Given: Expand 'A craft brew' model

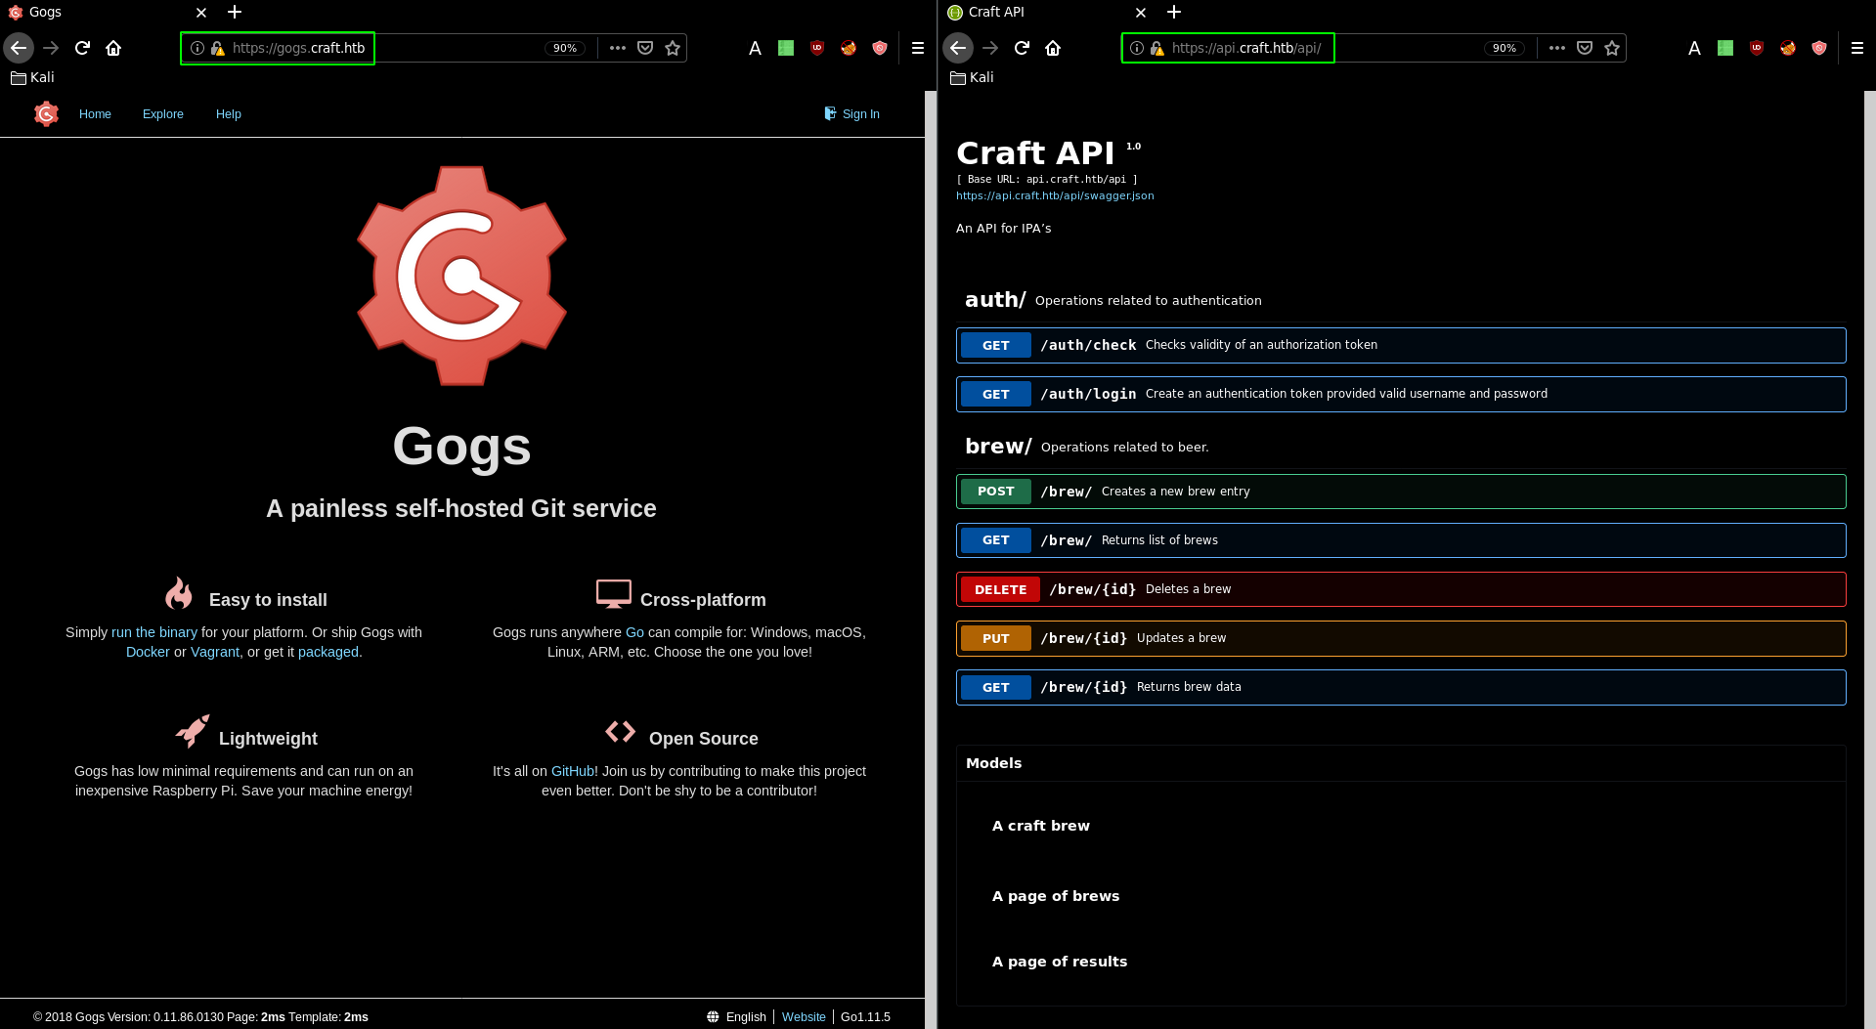Looking at the screenshot, I should click(1041, 826).
